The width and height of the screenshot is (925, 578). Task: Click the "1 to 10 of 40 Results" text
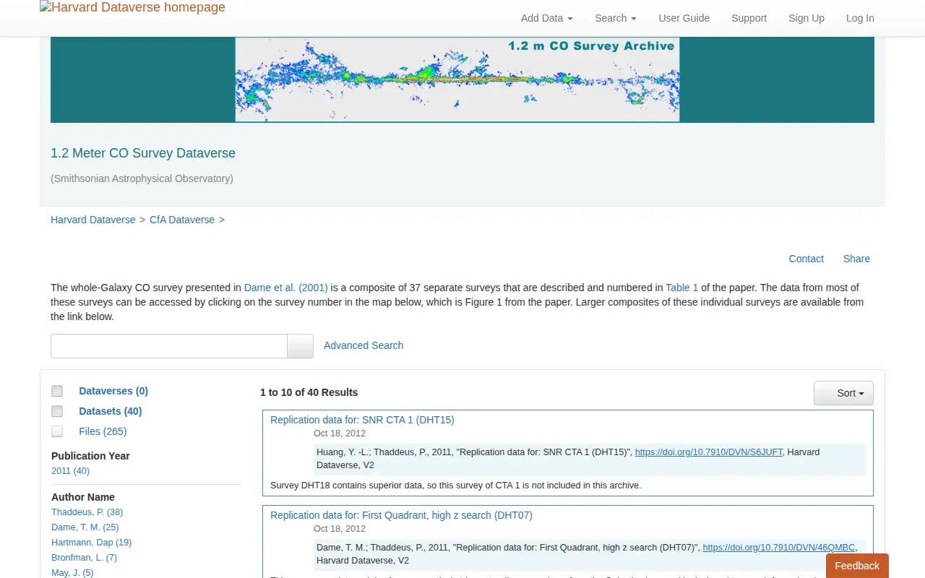pyautogui.click(x=309, y=392)
